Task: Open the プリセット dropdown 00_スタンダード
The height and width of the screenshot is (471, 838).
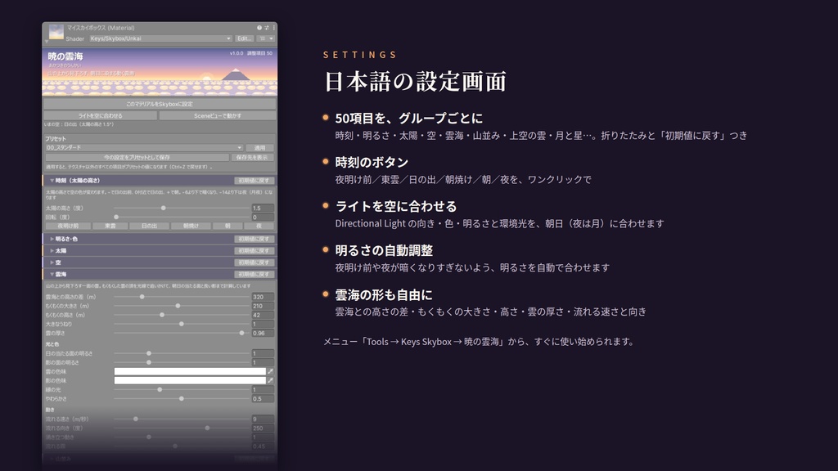Action: (144, 148)
